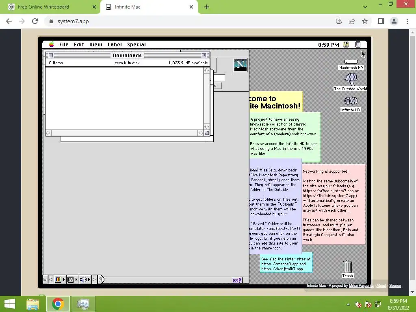
Task: Click 'zero K in disk' text
Action: coord(127,63)
